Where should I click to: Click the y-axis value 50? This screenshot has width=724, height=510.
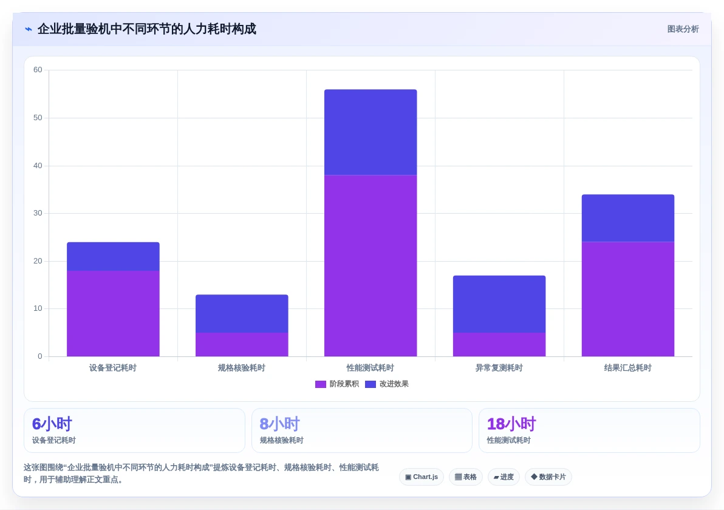(38, 118)
